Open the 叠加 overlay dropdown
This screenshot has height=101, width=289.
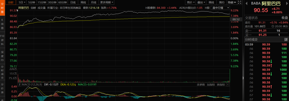pyautogui.click(x=201, y=2)
